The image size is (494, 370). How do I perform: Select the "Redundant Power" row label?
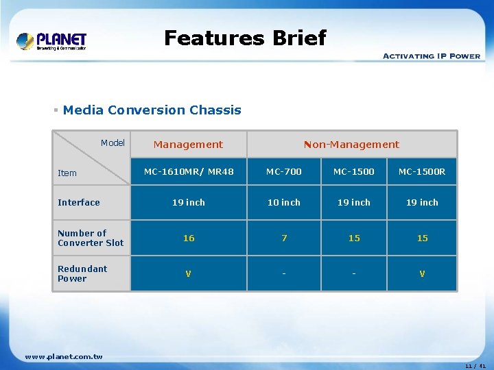coord(82,273)
